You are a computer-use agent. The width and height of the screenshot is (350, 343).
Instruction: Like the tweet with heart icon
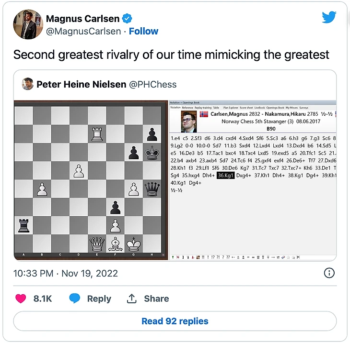(x=21, y=299)
